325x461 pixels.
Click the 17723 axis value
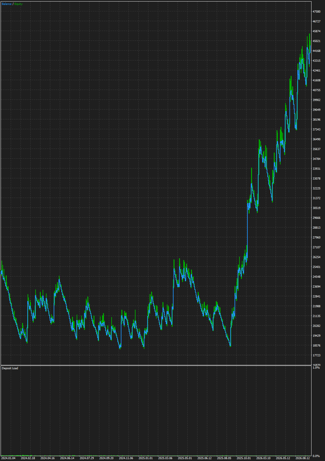[x=316, y=355]
